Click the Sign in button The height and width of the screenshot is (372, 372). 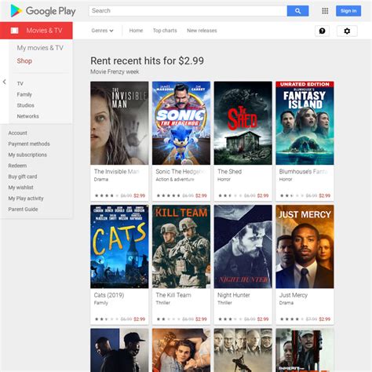coord(348,11)
